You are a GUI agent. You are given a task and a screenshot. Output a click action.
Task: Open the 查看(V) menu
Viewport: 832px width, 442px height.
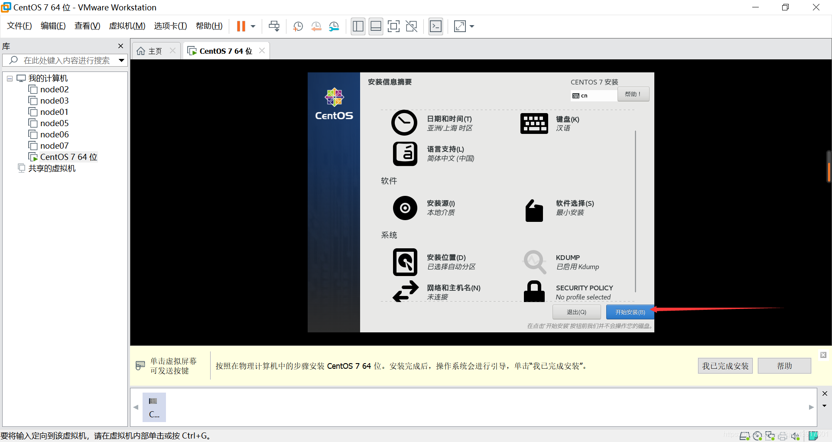point(87,26)
